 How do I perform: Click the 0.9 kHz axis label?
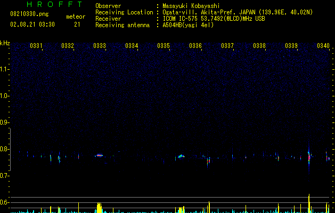pos(5,122)
